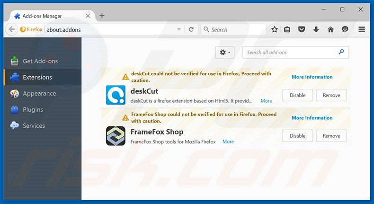
Task: Open More Information link for deskCut warning
Action: (x=312, y=77)
